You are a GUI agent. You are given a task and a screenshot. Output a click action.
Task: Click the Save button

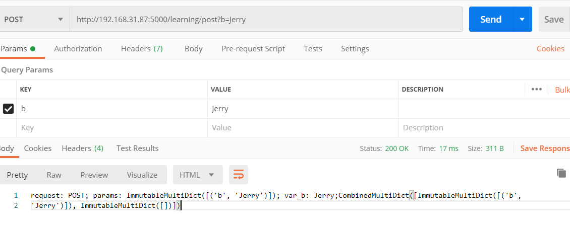[x=553, y=20]
